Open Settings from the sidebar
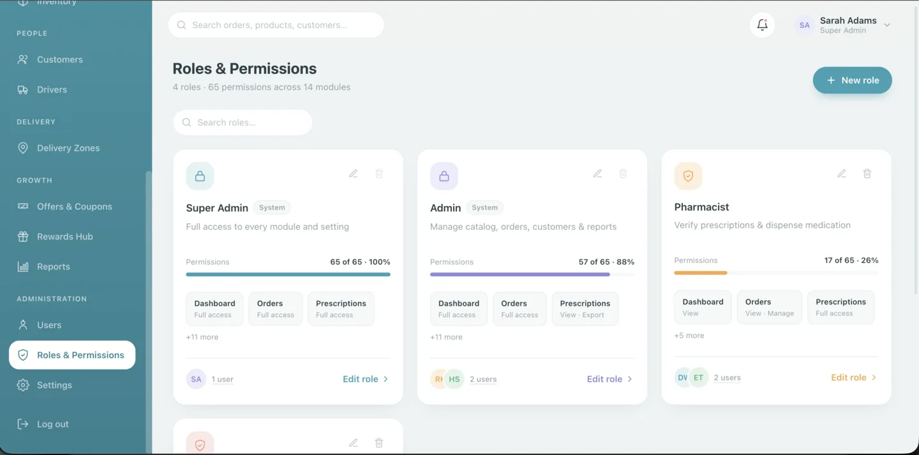 72,385
